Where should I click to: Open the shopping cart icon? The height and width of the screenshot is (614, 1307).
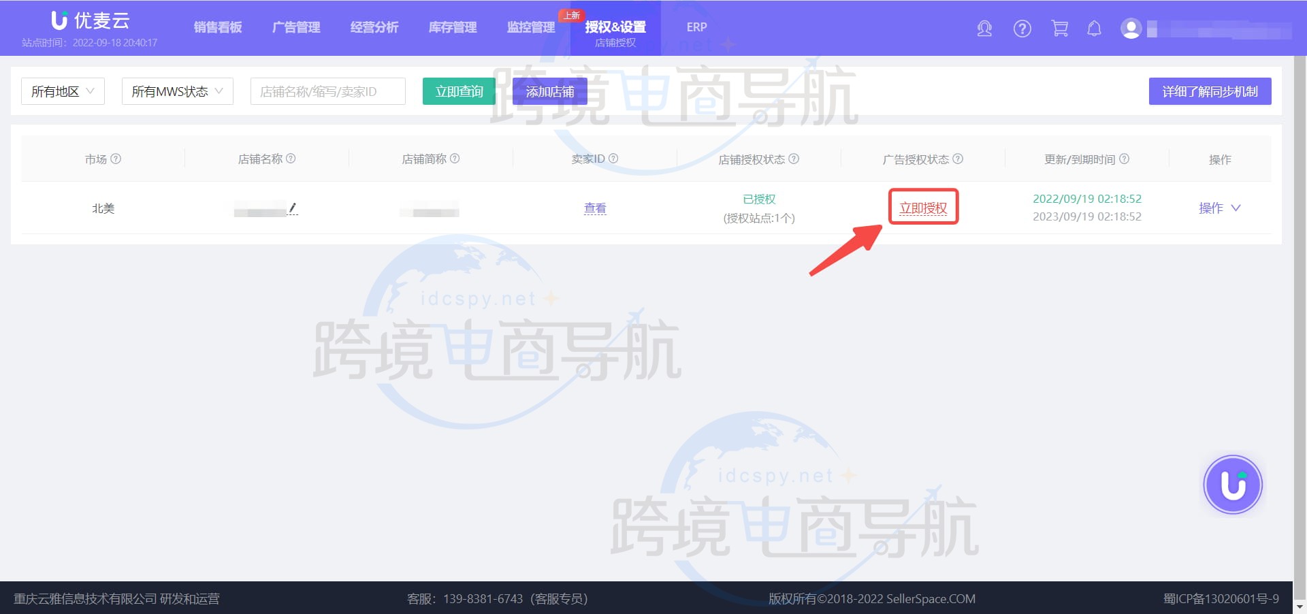click(1059, 29)
